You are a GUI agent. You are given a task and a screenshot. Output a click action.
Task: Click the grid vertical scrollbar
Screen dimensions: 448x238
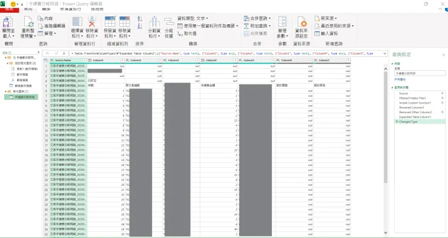(386, 127)
